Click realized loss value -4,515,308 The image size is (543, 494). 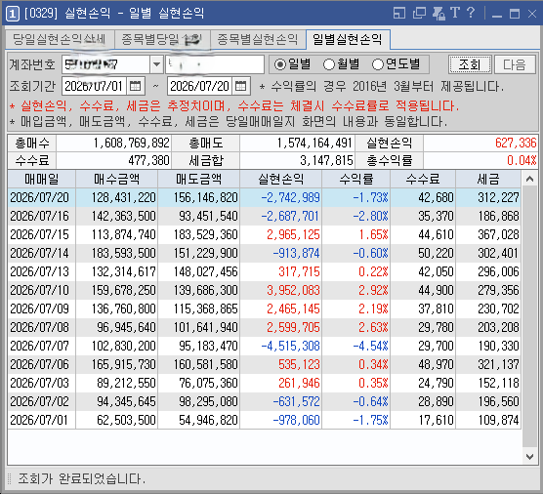pyautogui.click(x=290, y=347)
